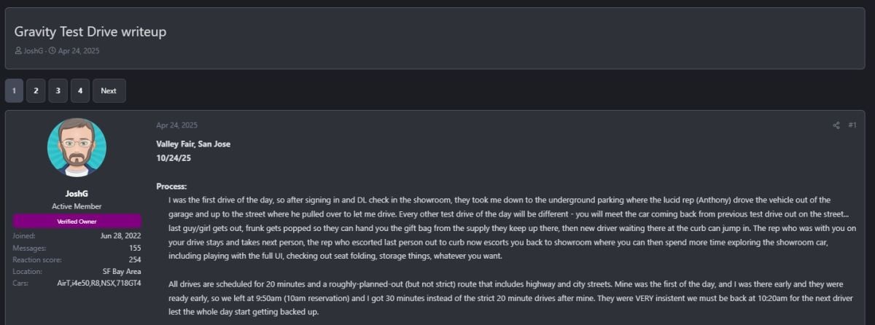Click the clock icon under the thread title
Screen dimensions: 875x325
point(52,51)
